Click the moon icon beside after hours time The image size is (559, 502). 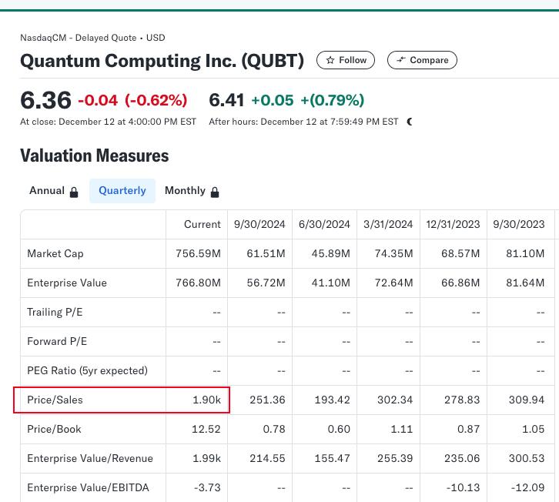[x=410, y=122]
